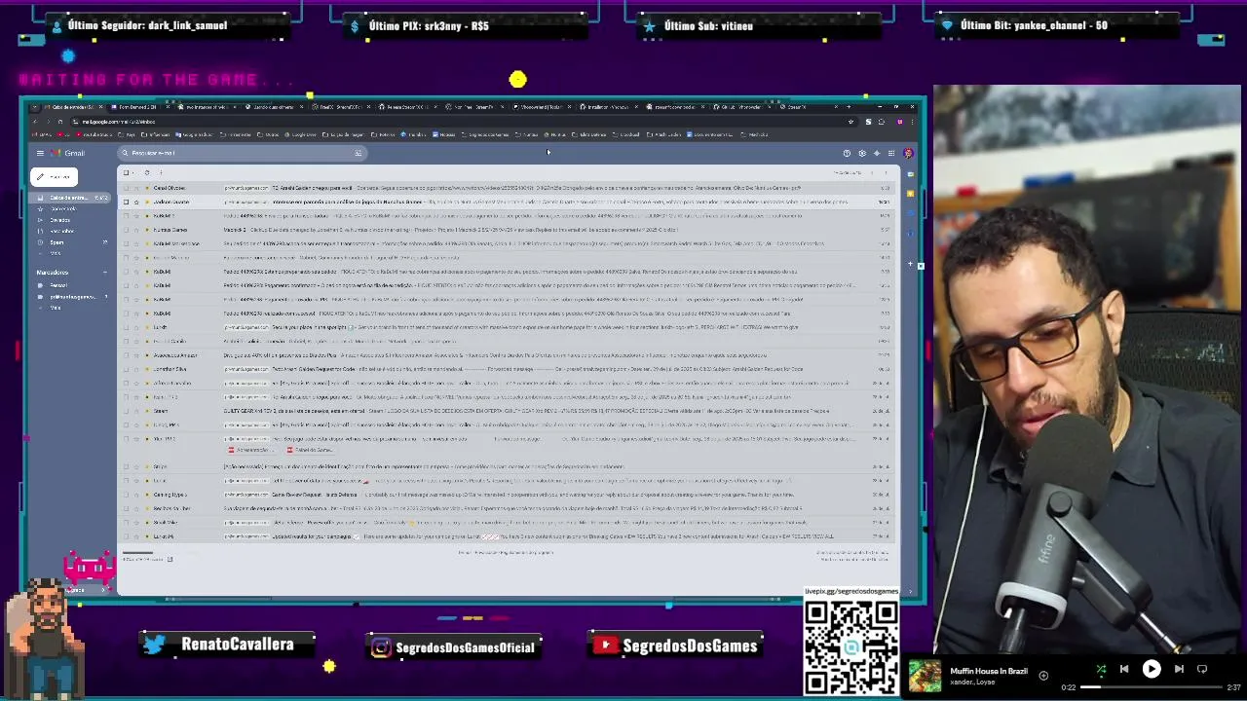1247x701 pixels.
Task: Open the select-all dropdown arrow
Action: 133,173
